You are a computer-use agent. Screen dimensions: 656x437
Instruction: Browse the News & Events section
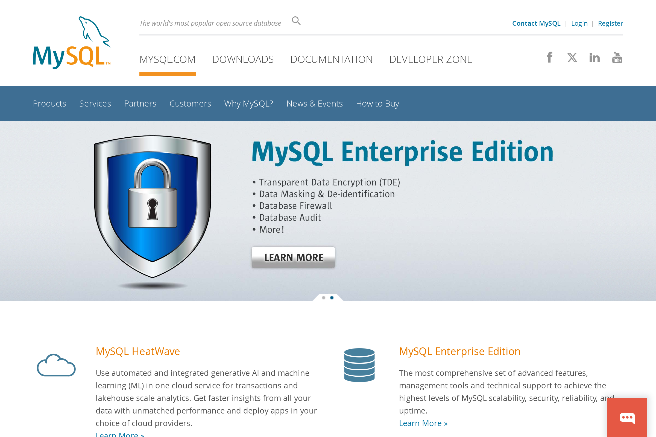point(314,104)
